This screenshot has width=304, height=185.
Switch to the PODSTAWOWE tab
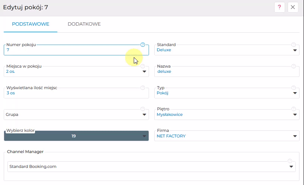pyautogui.click(x=31, y=24)
